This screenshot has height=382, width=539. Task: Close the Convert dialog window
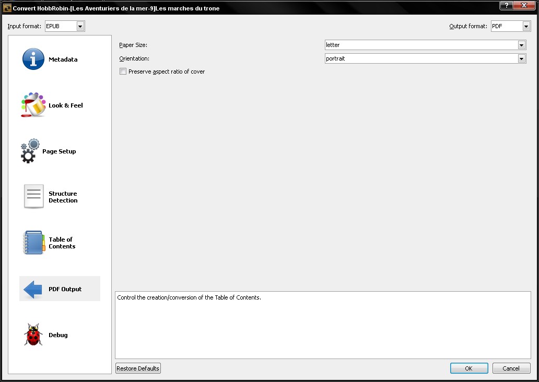pos(524,5)
